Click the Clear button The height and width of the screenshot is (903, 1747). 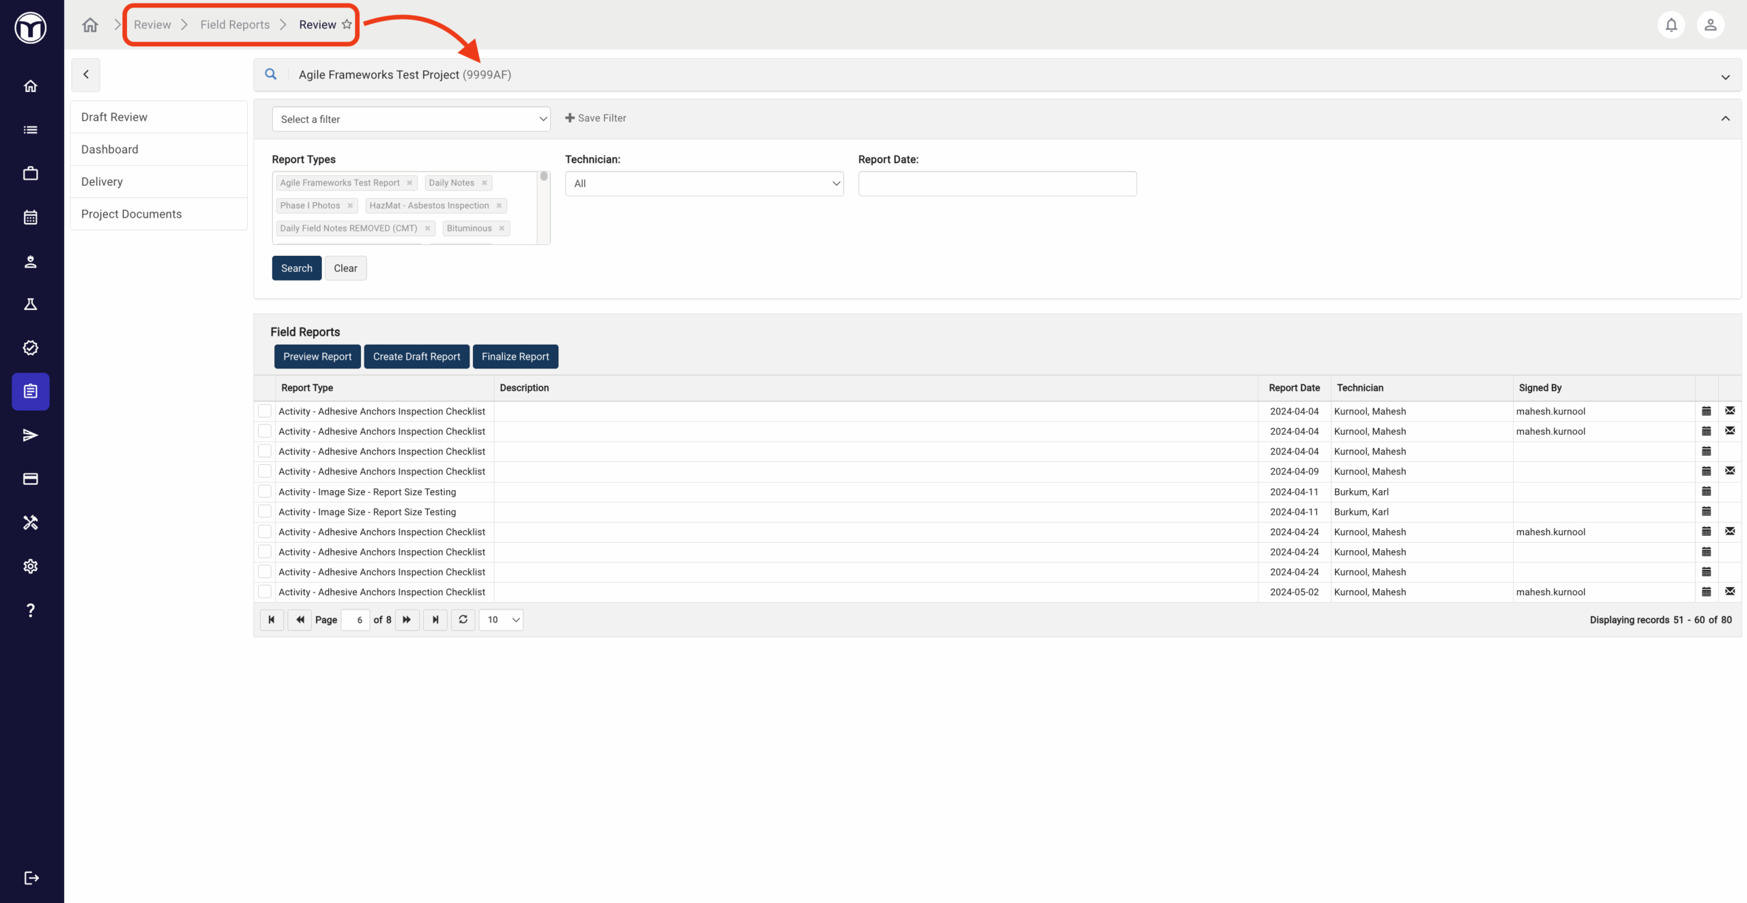345,268
